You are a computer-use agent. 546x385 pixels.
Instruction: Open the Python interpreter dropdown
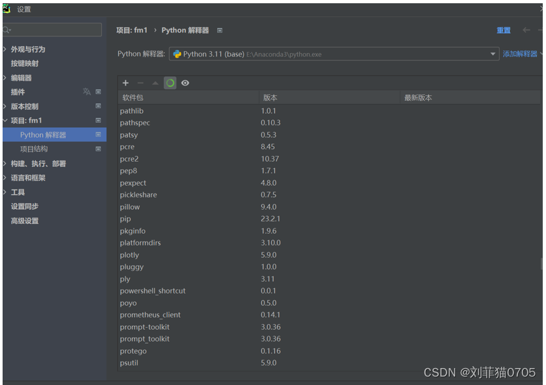(x=493, y=55)
